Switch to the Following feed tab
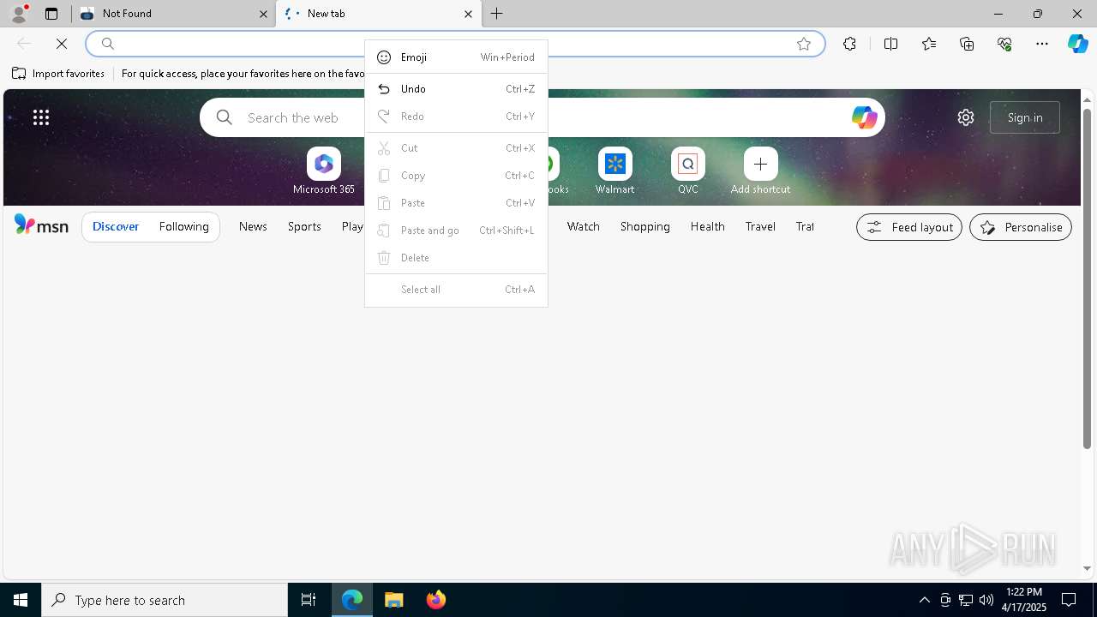This screenshot has height=617, width=1097. pos(184,226)
